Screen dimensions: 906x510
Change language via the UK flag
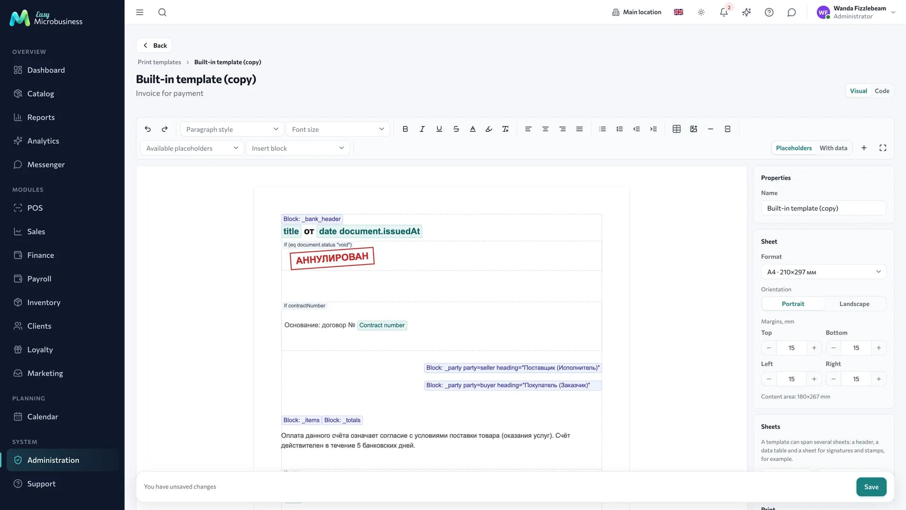[x=678, y=12]
